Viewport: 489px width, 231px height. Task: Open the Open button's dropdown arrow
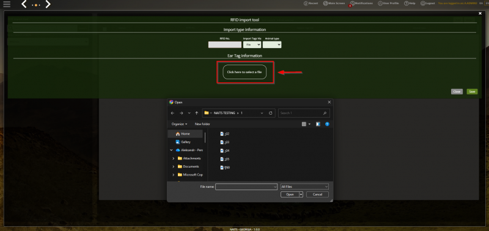pos(301,194)
